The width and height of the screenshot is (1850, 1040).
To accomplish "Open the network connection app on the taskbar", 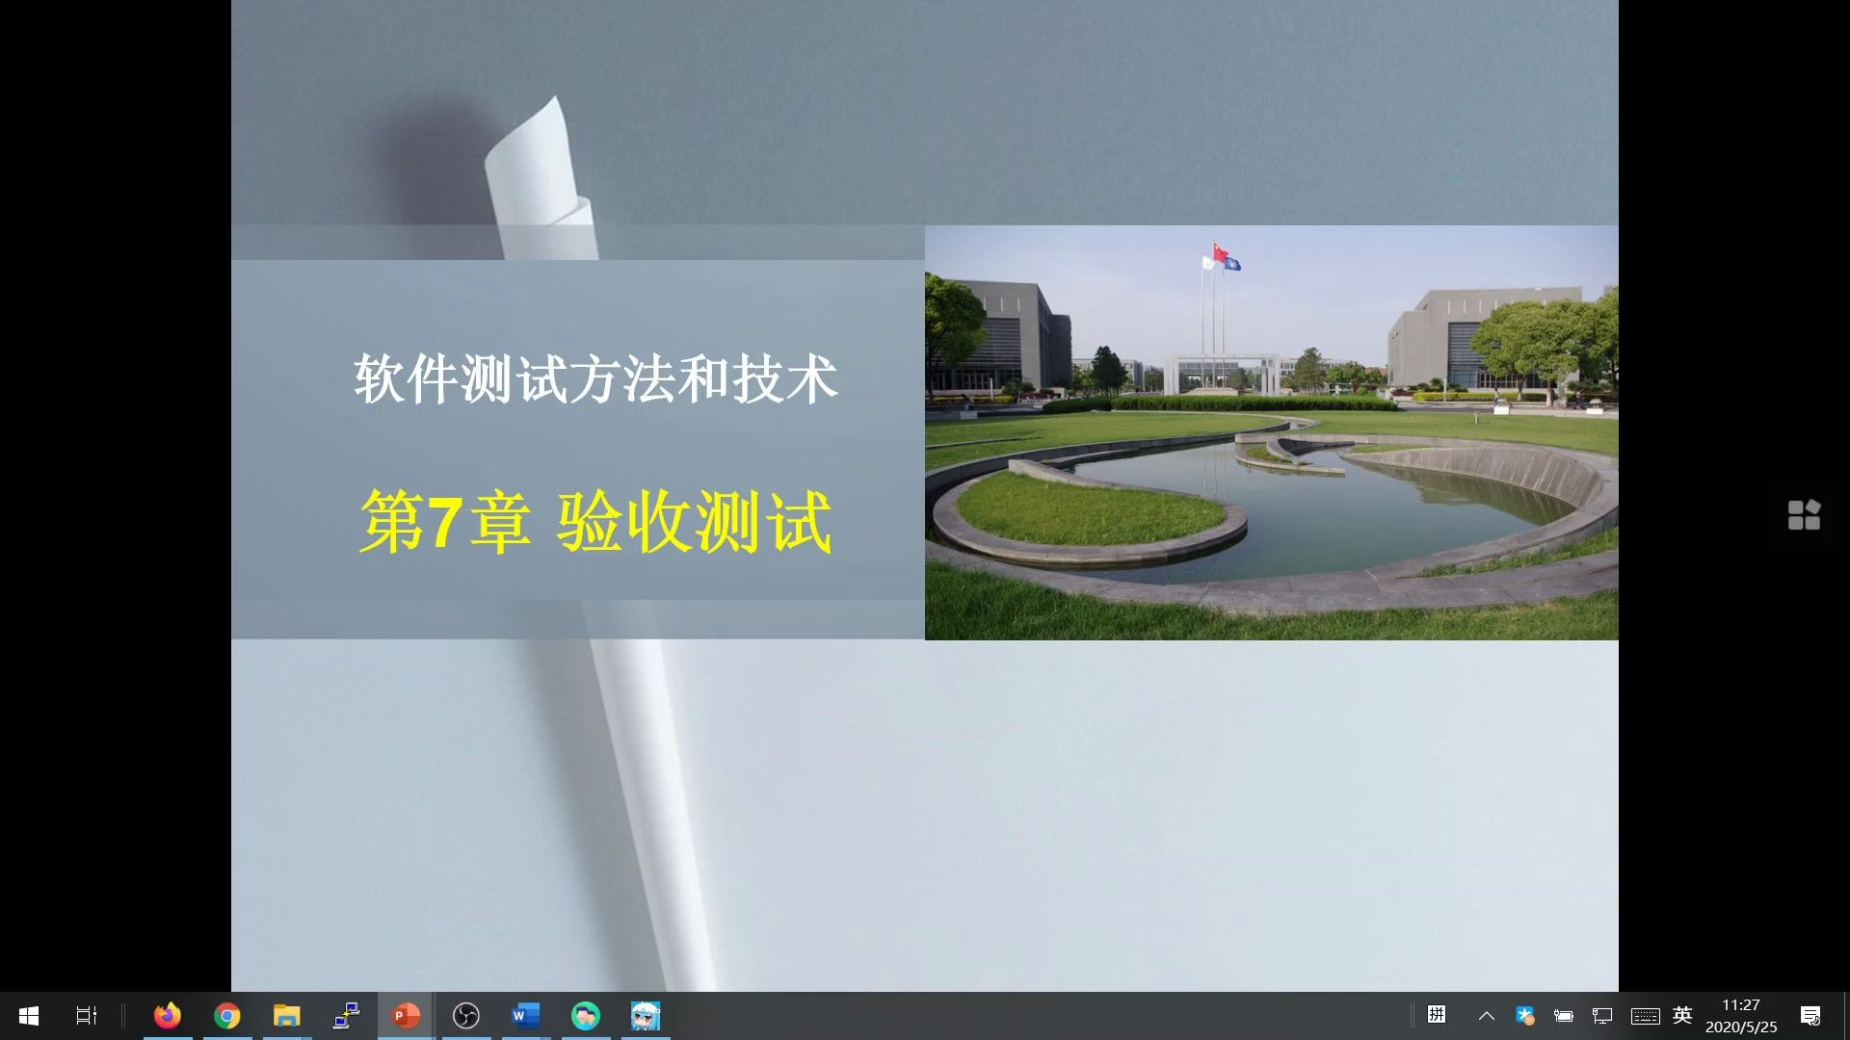I will pos(347,1016).
